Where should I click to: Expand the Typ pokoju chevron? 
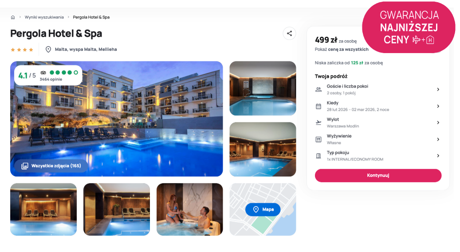(x=438, y=156)
